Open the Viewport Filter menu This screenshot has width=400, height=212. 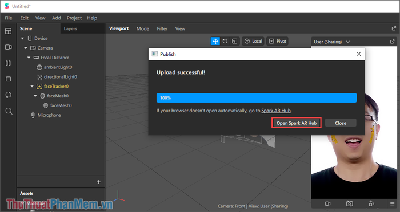pyautogui.click(x=162, y=28)
